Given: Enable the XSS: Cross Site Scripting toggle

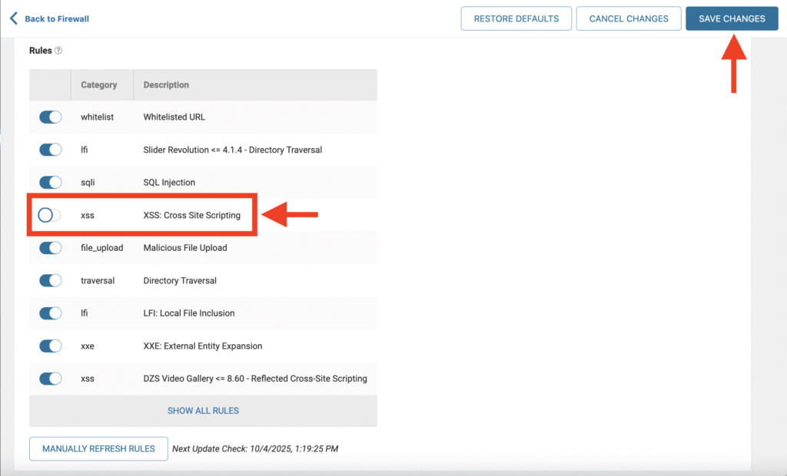Looking at the screenshot, I should [x=49, y=215].
